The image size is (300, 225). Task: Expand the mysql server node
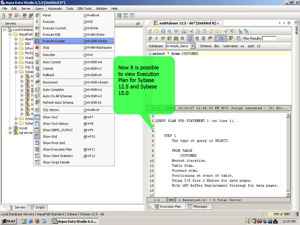[10, 128]
